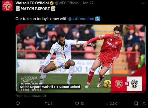
Task: Click the From saddlers.co.uk source link
Action: pos(31,96)
